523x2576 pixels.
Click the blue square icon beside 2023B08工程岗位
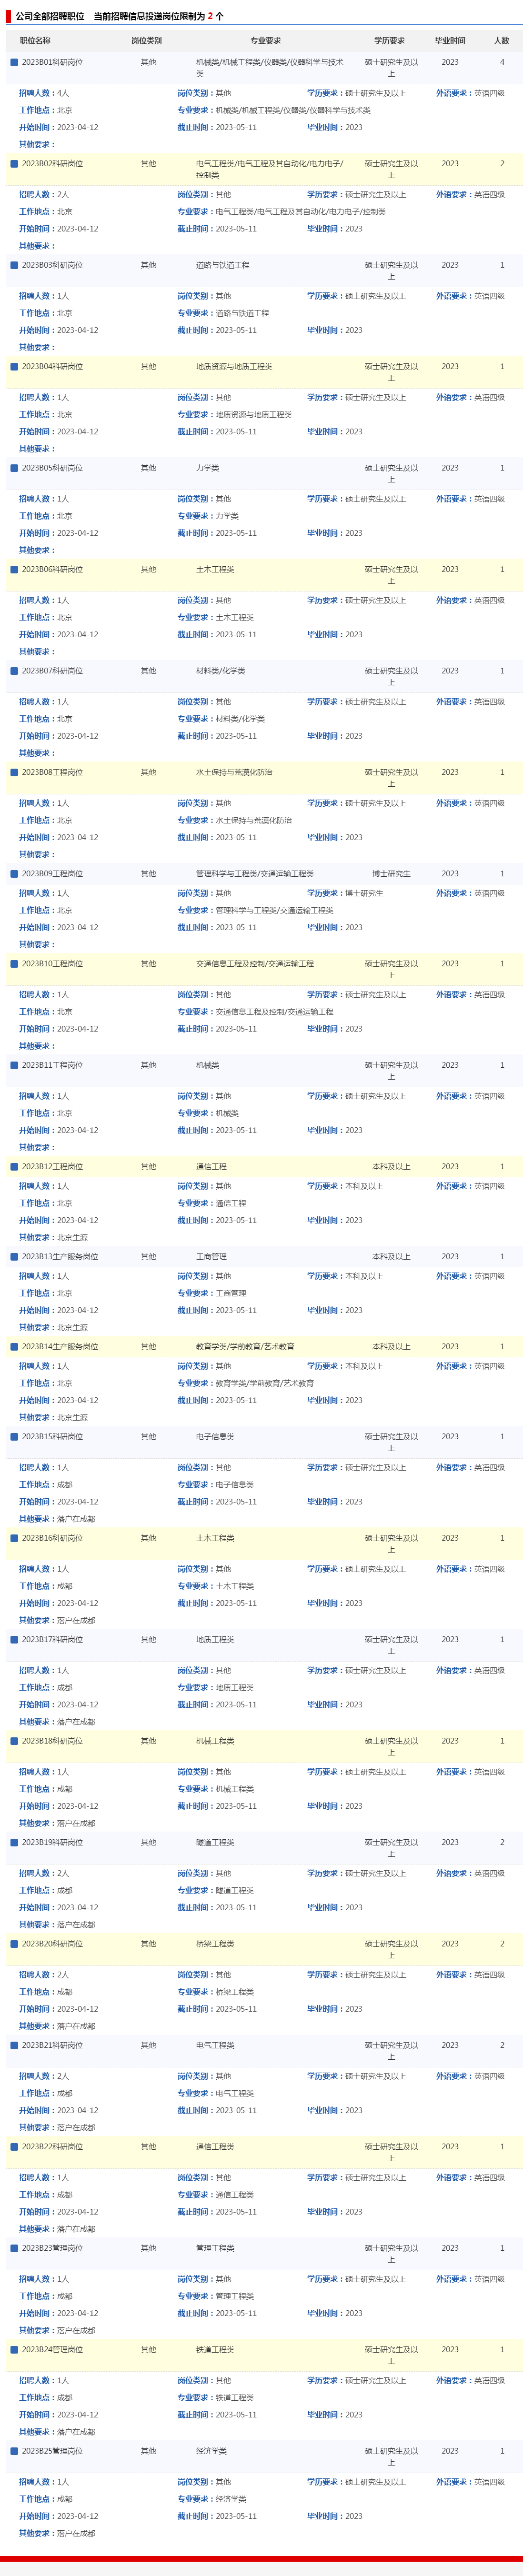pos(14,772)
